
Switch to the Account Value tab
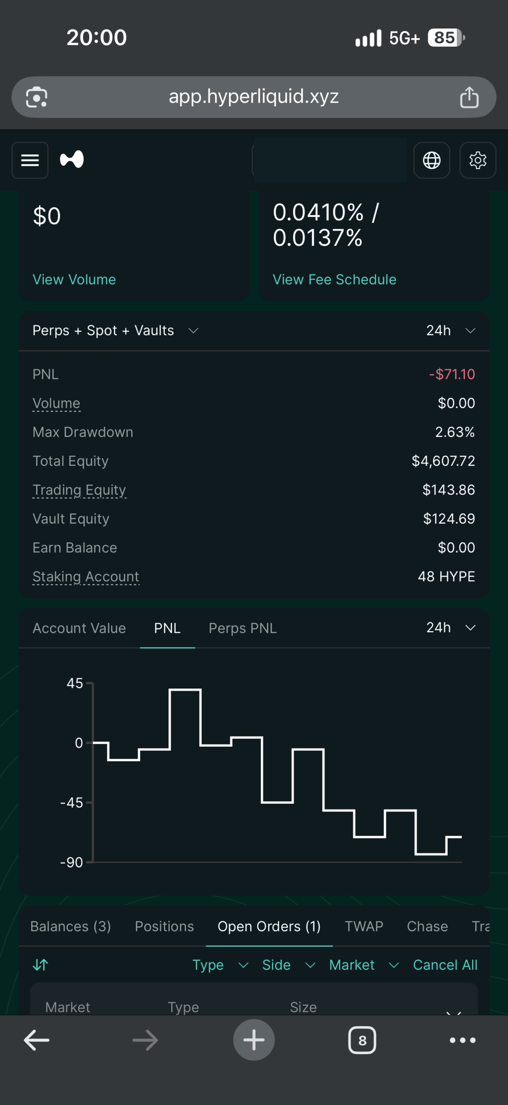[79, 628]
